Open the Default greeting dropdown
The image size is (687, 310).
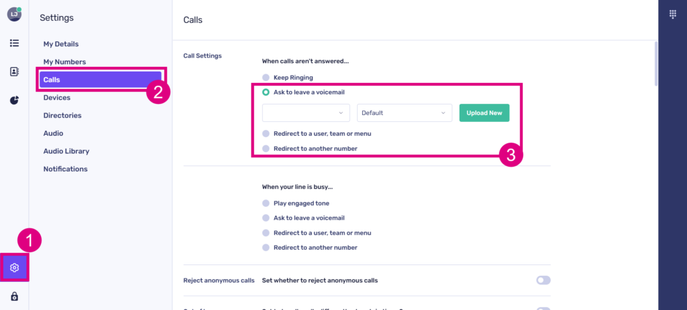click(x=405, y=113)
